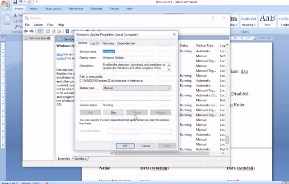Screen dimensions: 289x184
Task: Click the Export List icon in Services toolbar
Action: tap(59, 31)
